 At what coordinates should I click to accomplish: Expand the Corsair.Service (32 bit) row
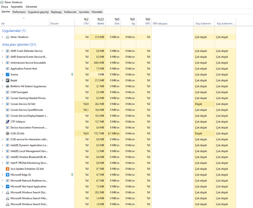tap(3, 104)
